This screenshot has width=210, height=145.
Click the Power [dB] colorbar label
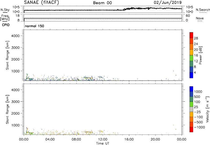[x=200, y=55]
